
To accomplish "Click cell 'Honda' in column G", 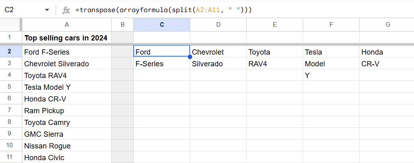I will tap(387, 51).
